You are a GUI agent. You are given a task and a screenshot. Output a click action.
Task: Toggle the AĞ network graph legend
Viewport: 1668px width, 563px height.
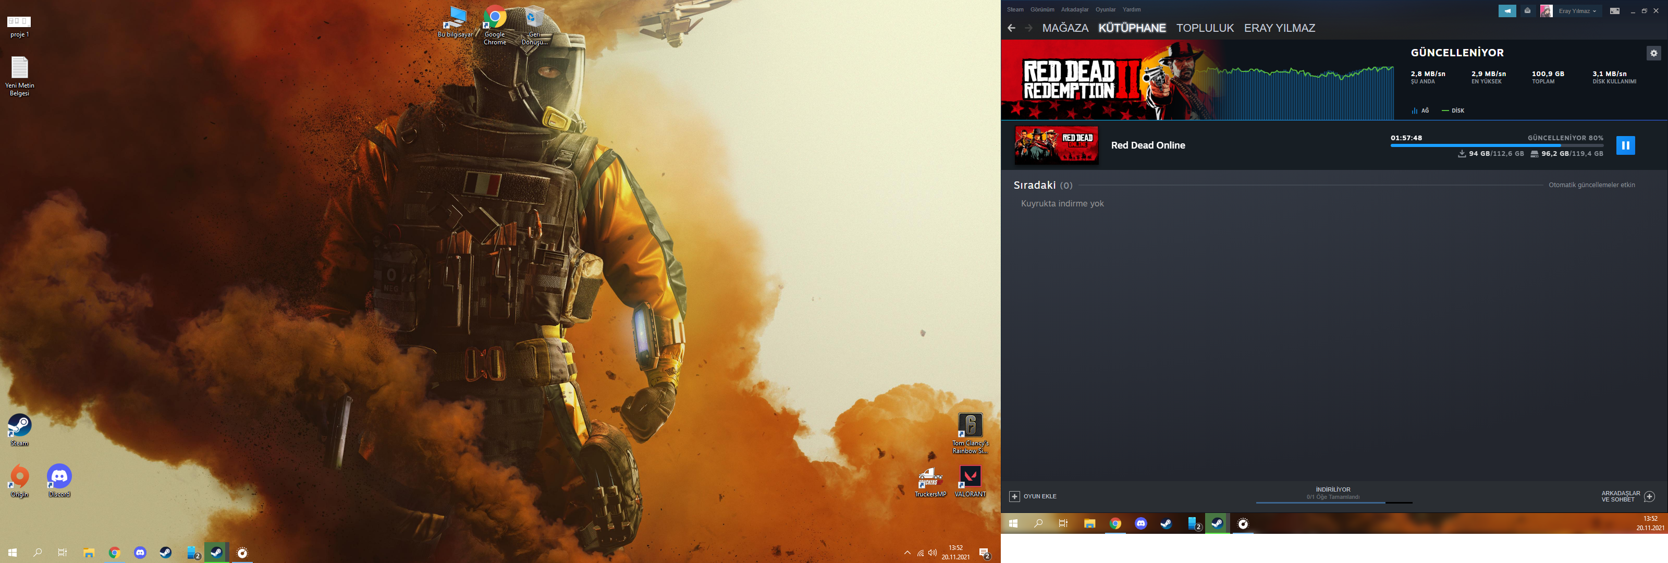[1420, 111]
